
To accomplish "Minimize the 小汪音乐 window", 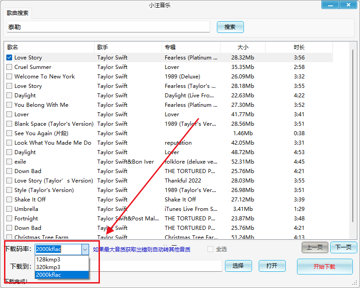I will [330, 5].
